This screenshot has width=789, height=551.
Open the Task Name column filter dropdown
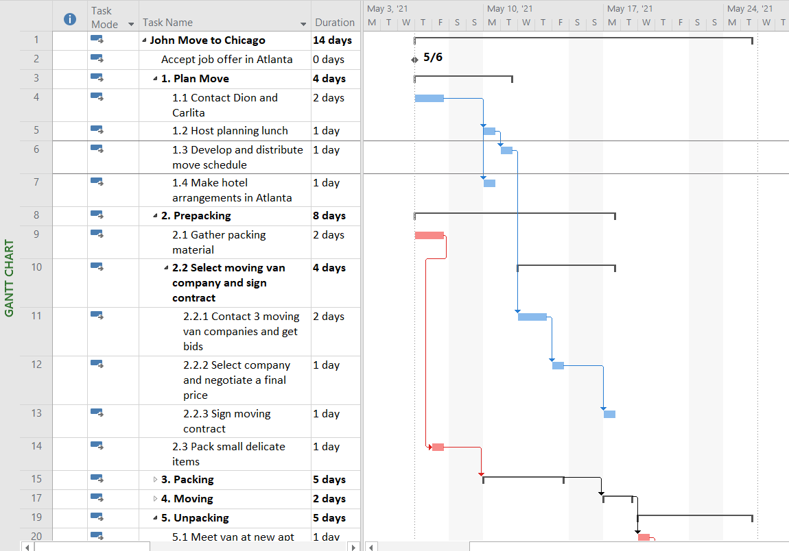click(x=303, y=23)
